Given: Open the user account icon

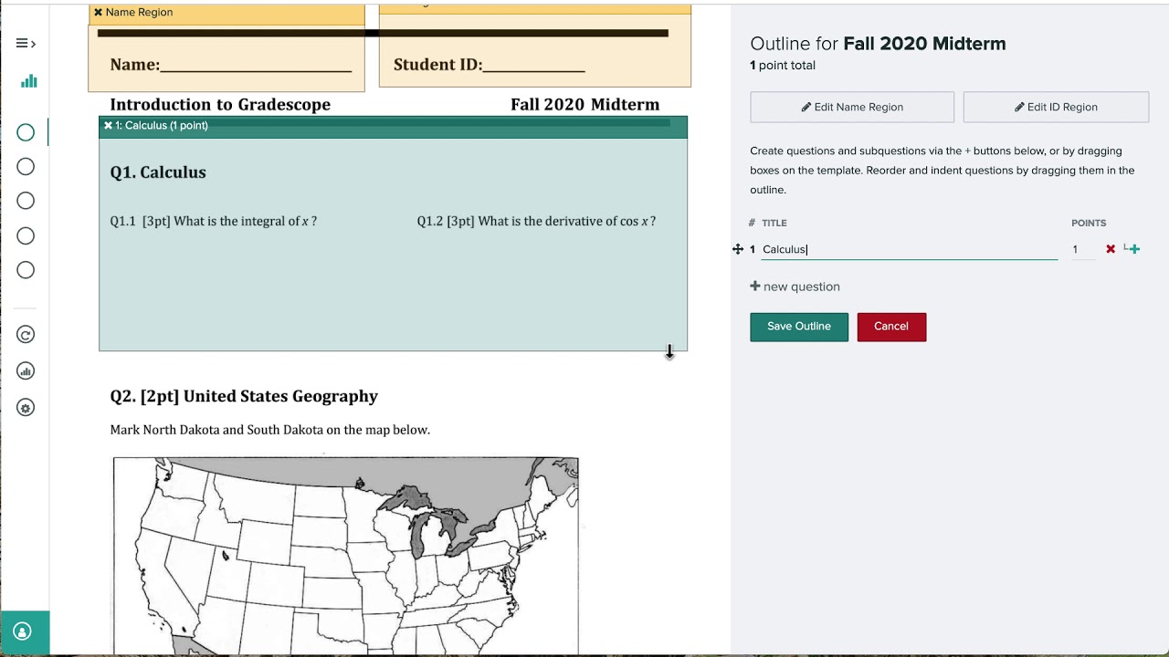Looking at the screenshot, I should pos(23,631).
